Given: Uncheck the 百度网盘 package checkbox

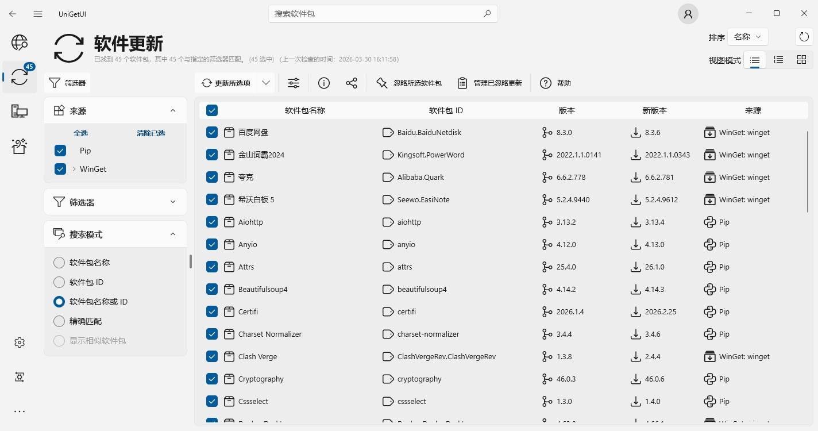Looking at the screenshot, I should click(x=212, y=133).
